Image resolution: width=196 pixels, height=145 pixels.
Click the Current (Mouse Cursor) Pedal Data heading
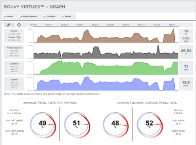click(147, 103)
